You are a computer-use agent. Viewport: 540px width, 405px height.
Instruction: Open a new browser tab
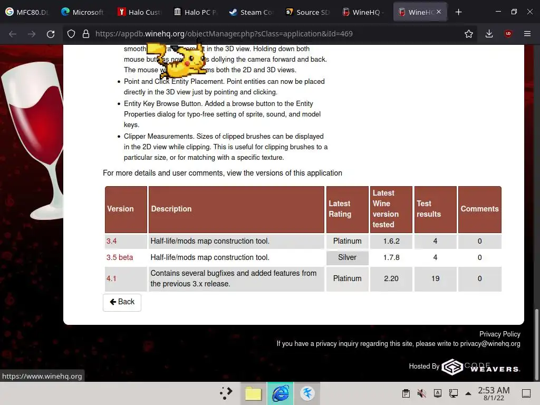pos(458,12)
